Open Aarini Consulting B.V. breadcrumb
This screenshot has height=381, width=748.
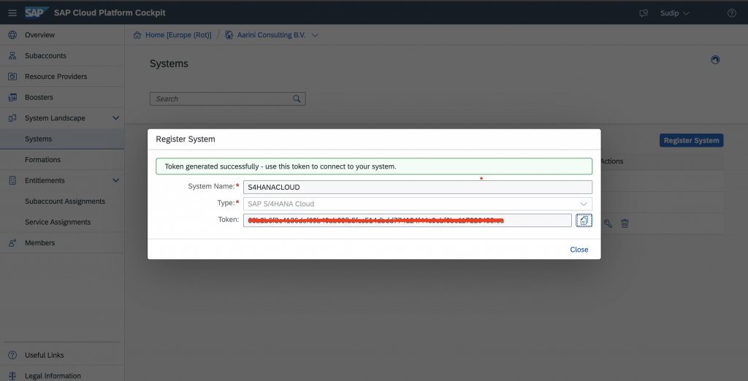271,35
